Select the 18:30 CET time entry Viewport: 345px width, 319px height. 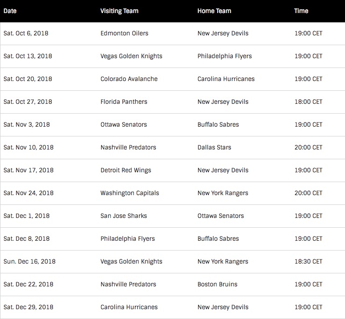308,261
